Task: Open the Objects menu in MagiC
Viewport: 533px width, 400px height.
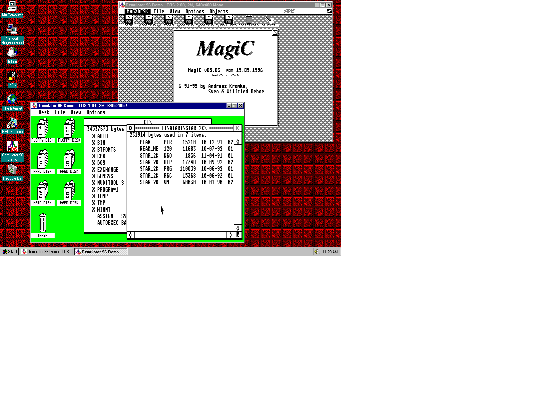Action: [219, 11]
